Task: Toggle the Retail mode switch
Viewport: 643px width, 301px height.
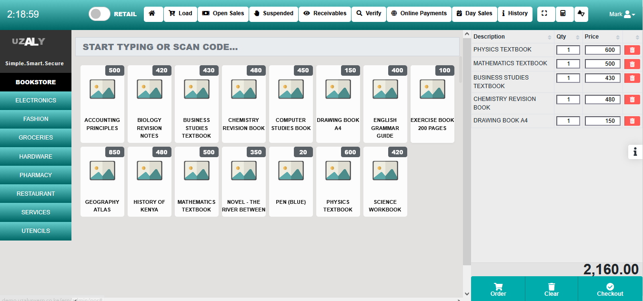Action: [x=100, y=14]
